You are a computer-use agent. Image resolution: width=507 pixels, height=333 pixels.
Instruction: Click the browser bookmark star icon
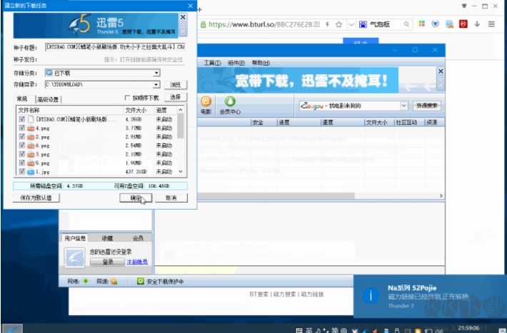[x=338, y=24]
